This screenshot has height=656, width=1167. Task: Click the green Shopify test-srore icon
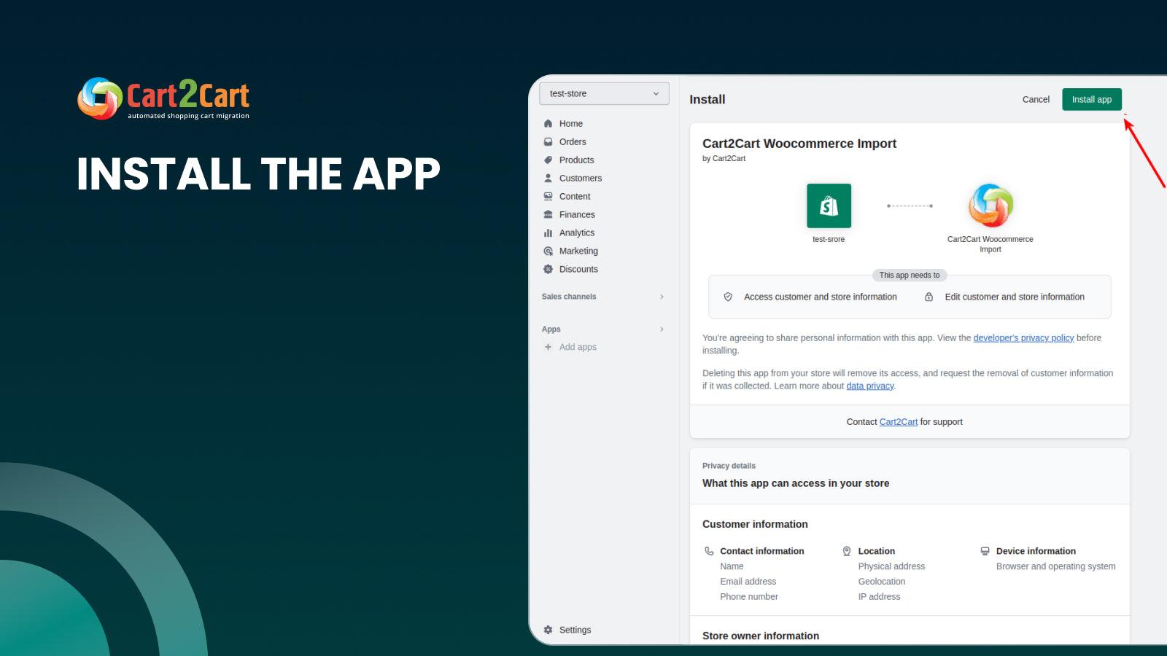[829, 206]
